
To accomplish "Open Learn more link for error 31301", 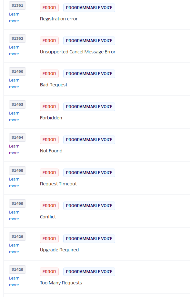I will point(14,17).
